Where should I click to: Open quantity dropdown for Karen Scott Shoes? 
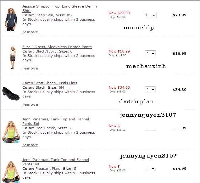coord(150,90)
